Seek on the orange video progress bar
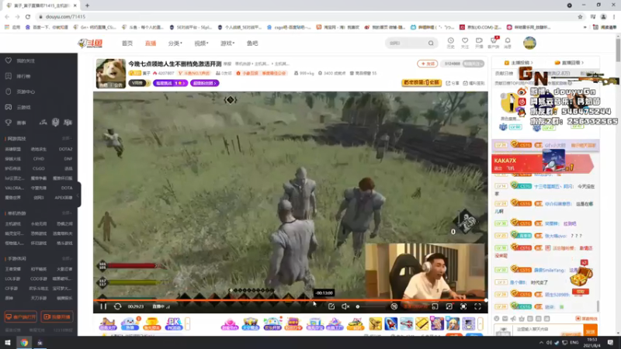Image resolution: width=621 pixels, height=349 pixels. point(290,300)
